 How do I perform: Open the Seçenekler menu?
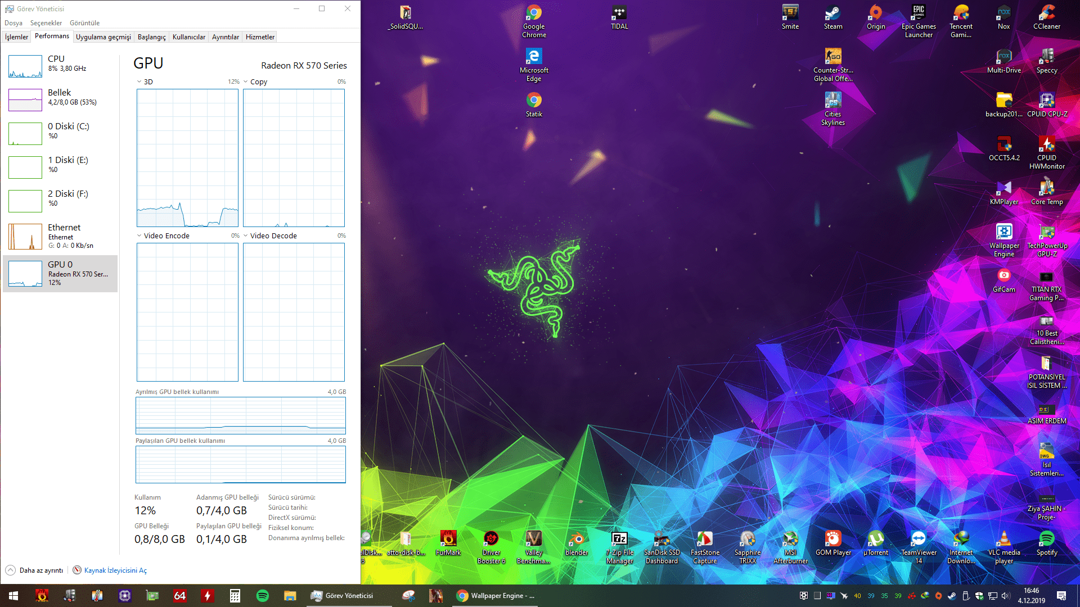[x=46, y=23]
